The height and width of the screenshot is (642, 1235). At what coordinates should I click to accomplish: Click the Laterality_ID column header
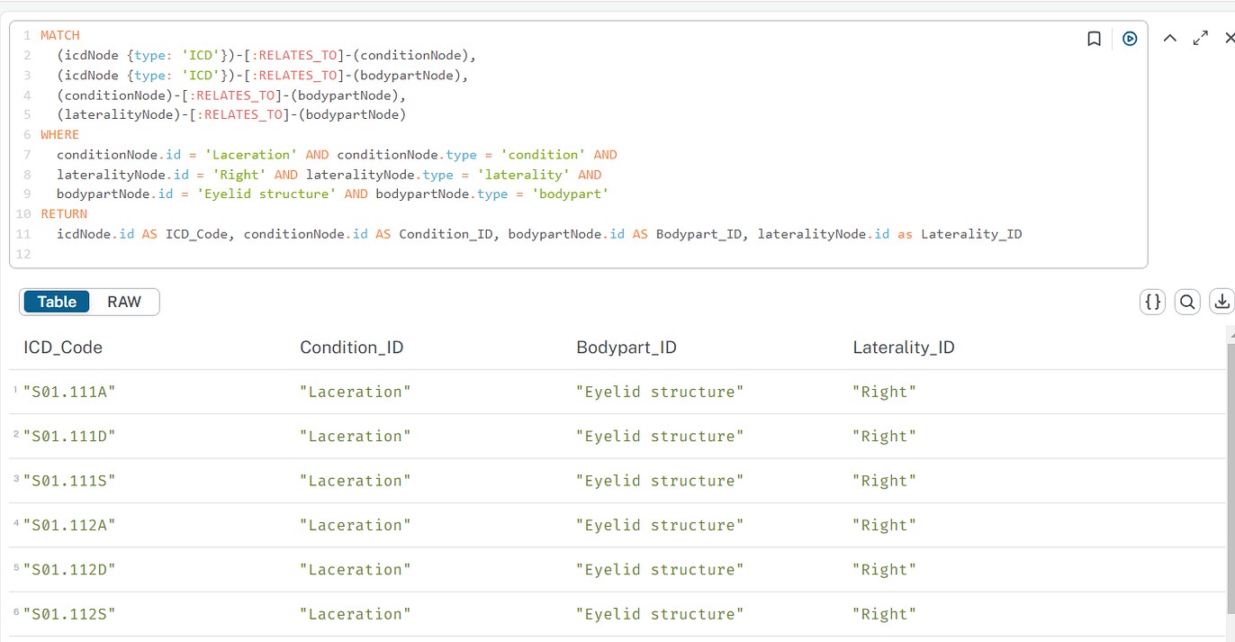point(904,348)
